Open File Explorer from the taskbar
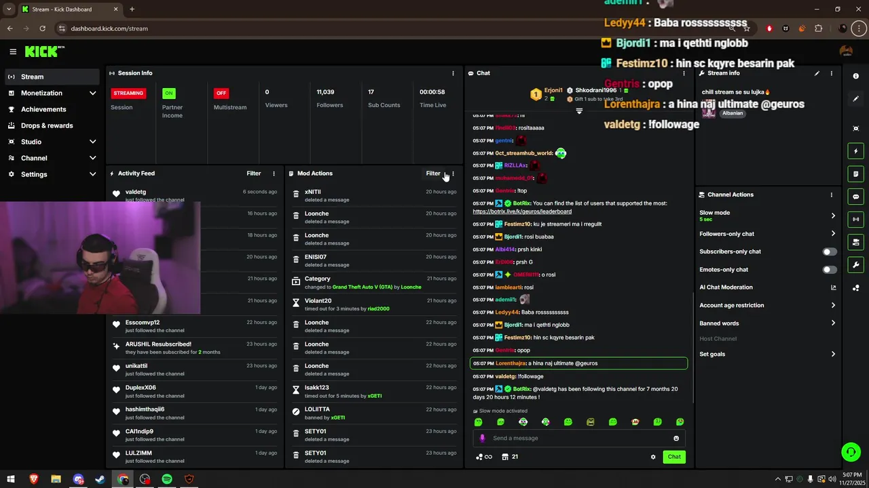The width and height of the screenshot is (869, 488). click(56, 479)
